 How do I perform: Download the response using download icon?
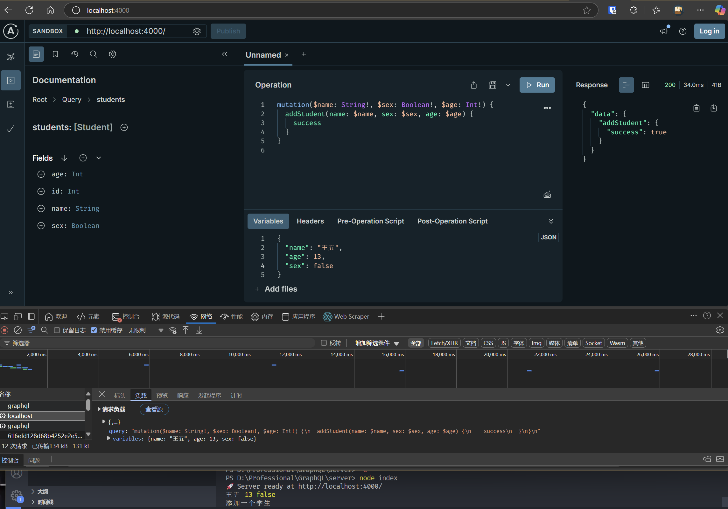point(714,108)
